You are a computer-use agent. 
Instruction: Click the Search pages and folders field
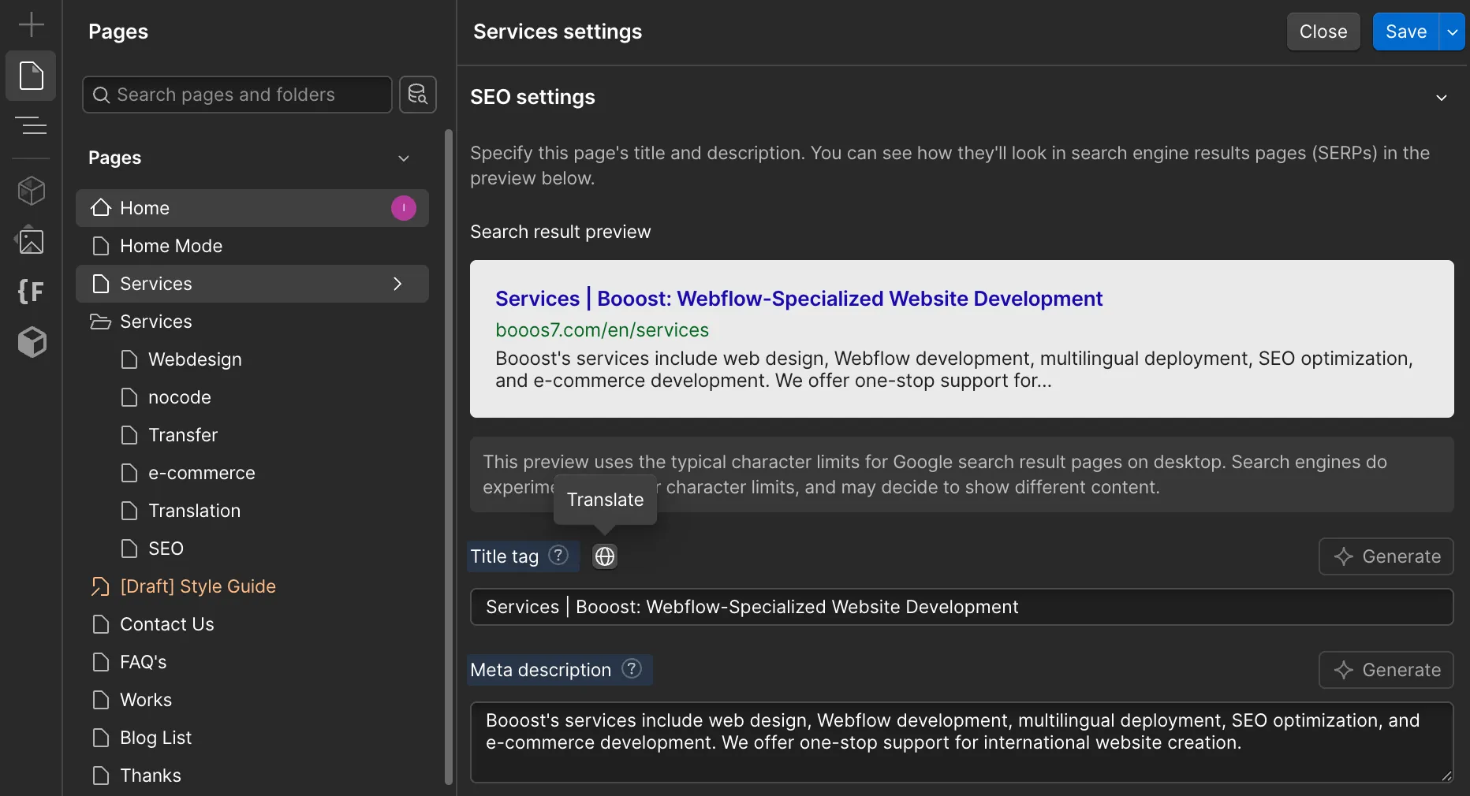click(x=237, y=95)
